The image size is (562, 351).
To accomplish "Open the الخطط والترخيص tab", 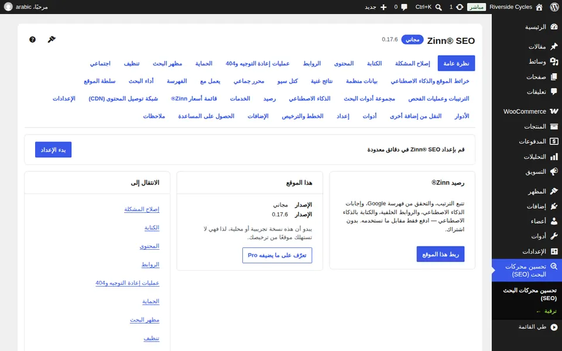I will click(x=303, y=116).
